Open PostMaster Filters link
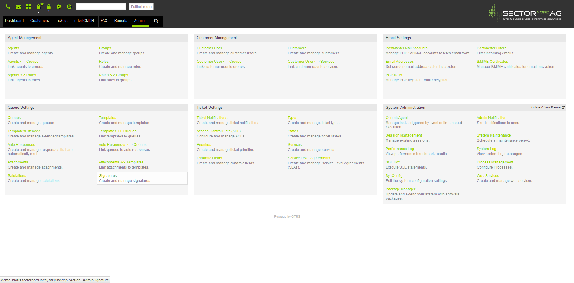The image size is (574, 283). 491,48
